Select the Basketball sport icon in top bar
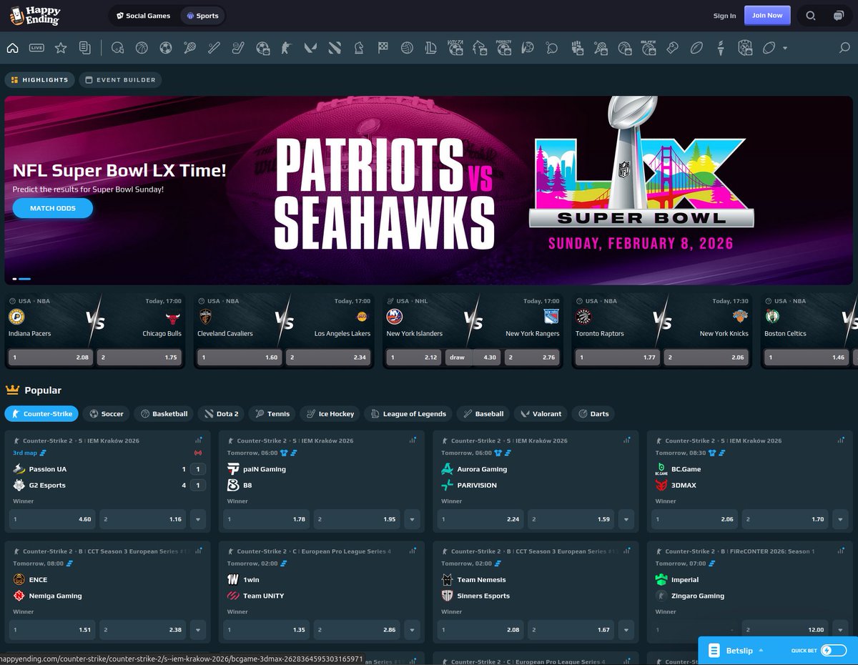858x665 pixels. (142, 48)
